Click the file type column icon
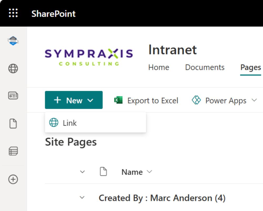Viewport: 263px width, 211px height. [103, 171]
